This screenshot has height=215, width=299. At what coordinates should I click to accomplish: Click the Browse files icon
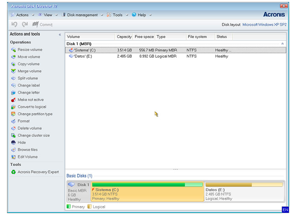tap(13, 150)
